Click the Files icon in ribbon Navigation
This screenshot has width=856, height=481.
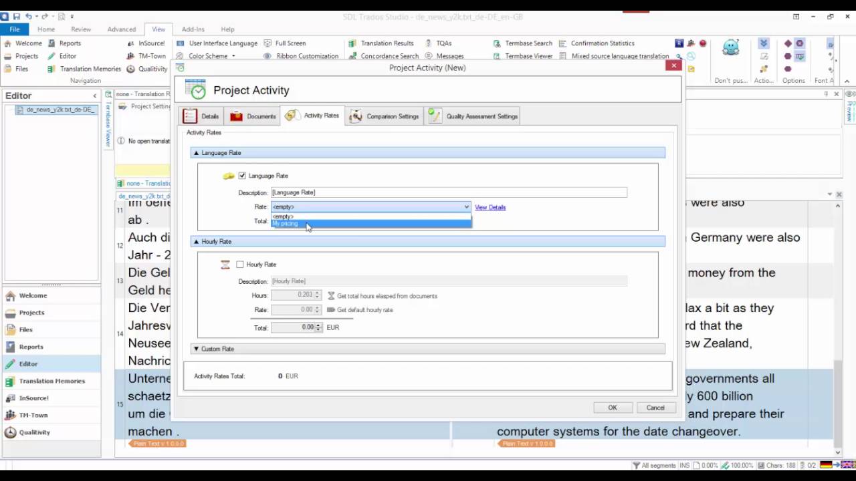pos(7,69)
